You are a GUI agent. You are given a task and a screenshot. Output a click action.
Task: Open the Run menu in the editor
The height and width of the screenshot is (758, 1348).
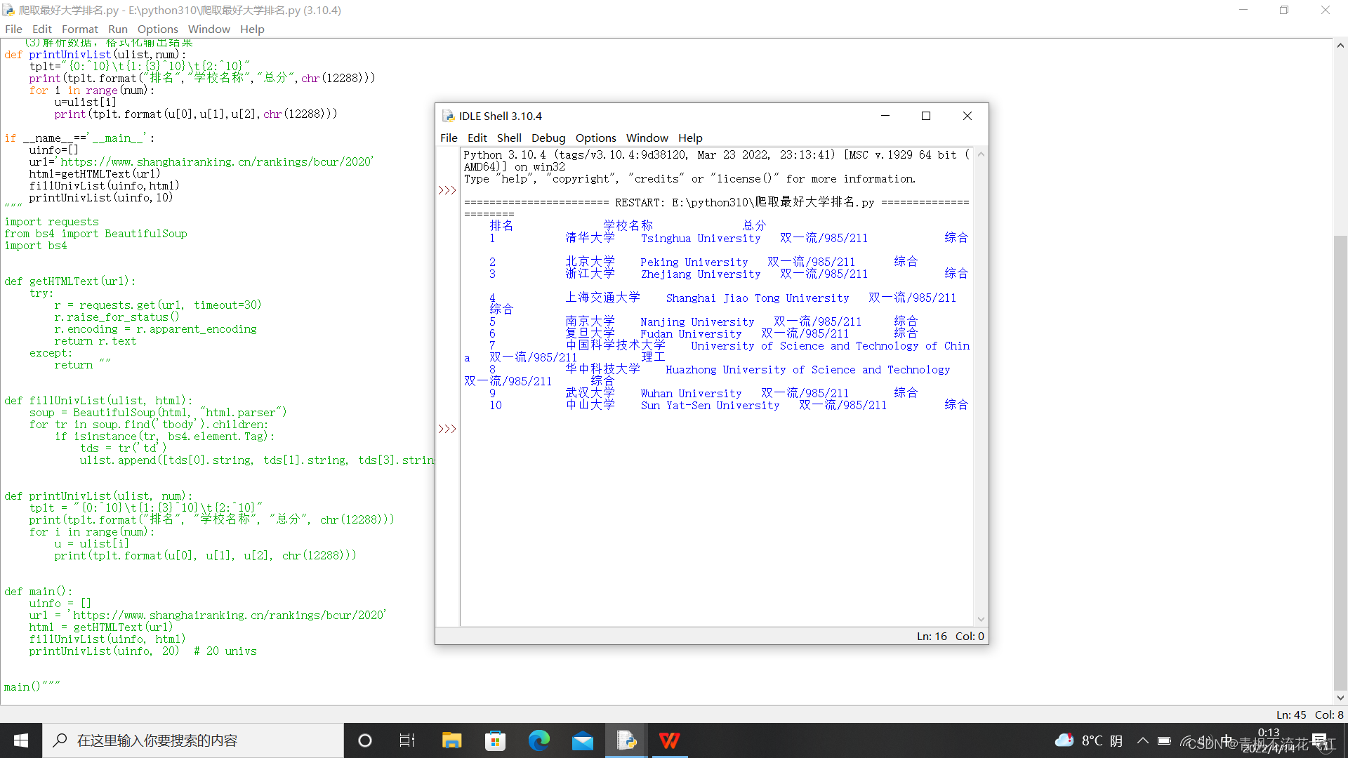(x=117, y=29)
